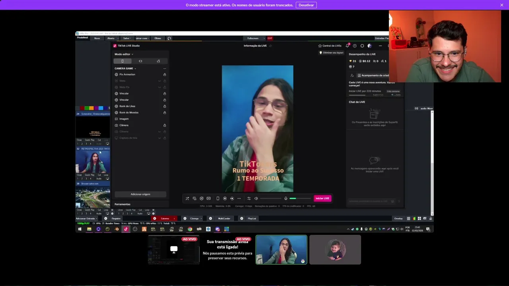The height and width of the screenshot is (286, 509).
Task: Mute the speaker volume icon
Action: click(256, 199)
